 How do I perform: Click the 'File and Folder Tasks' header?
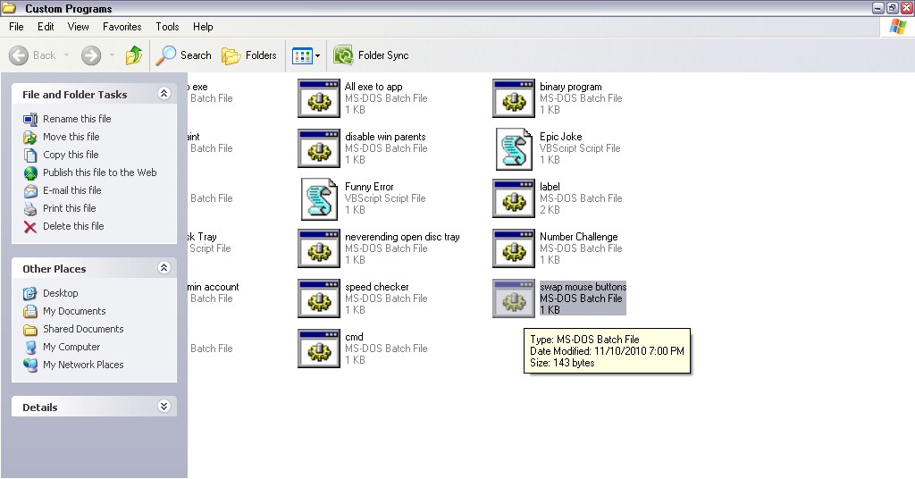pyautogui.click(x=75, y=95)
